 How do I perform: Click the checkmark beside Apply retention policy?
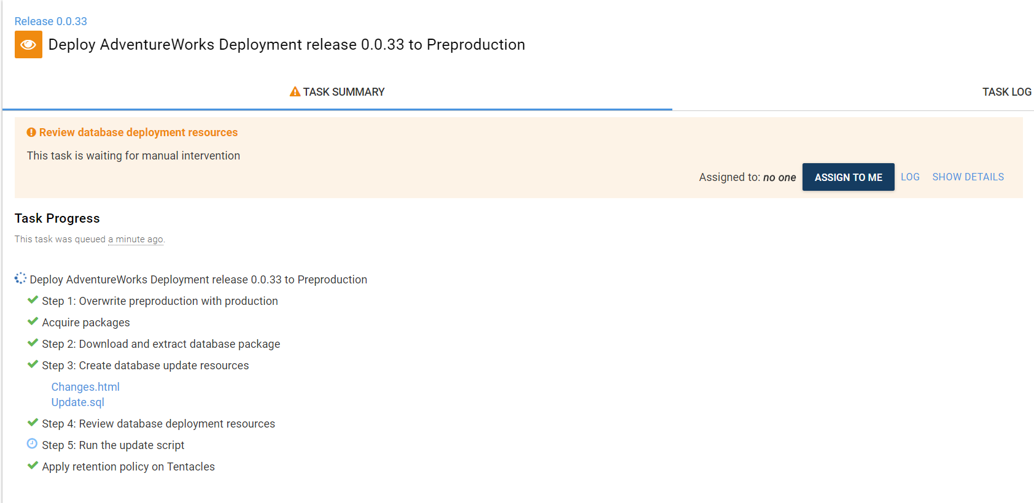pyautogui.click(x=33, y=466)
